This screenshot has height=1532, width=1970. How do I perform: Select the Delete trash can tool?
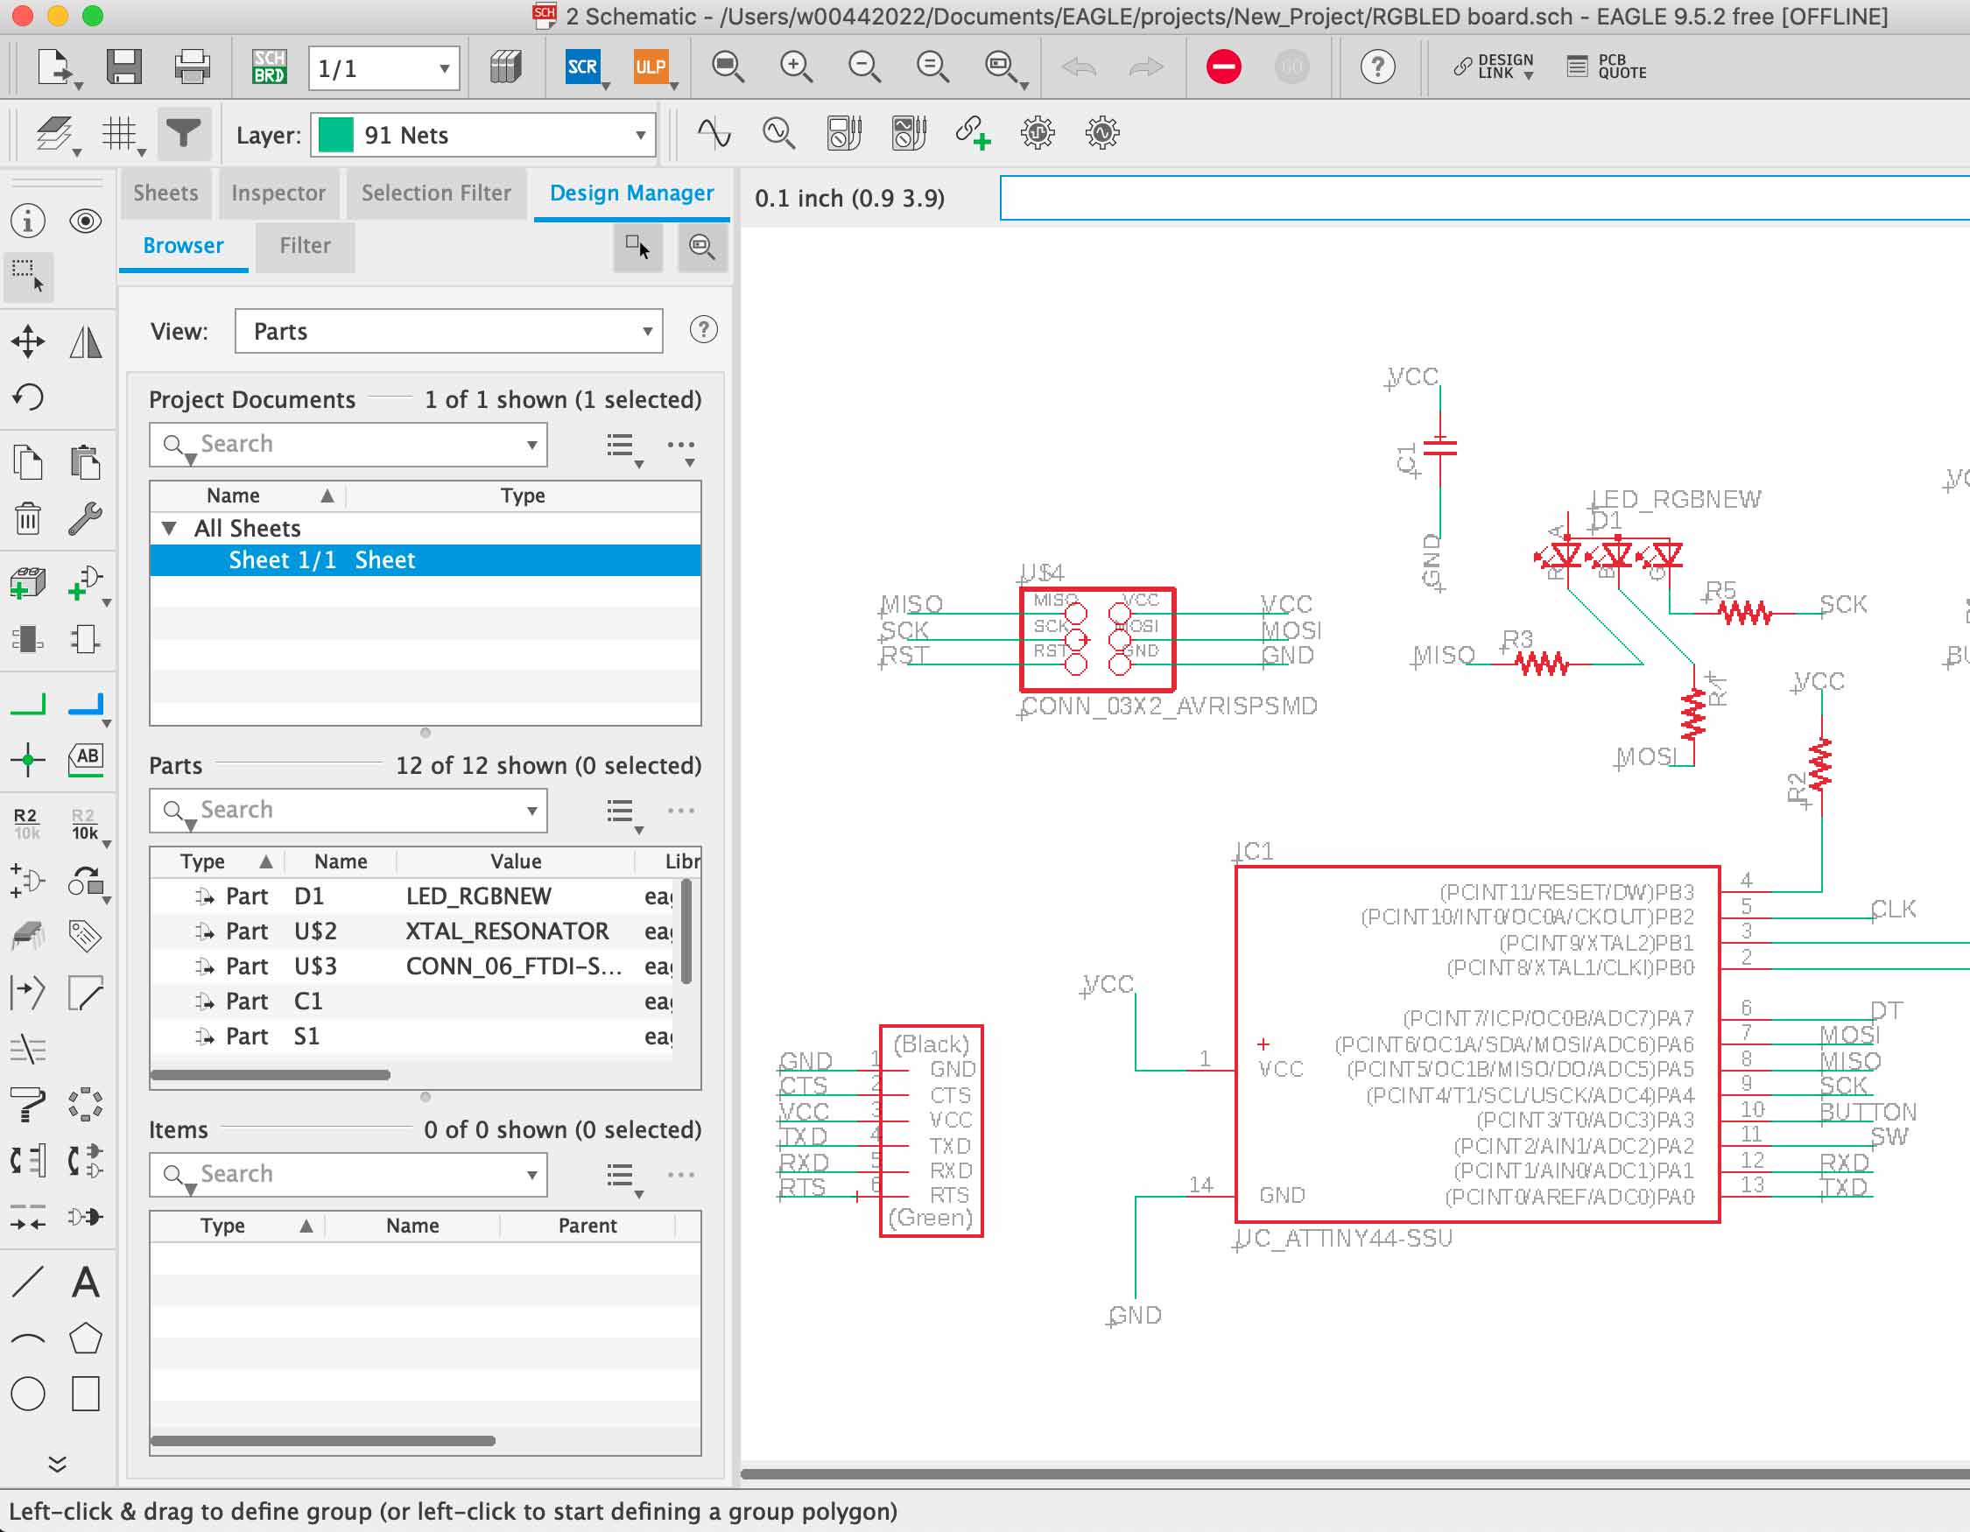(x=28, y=518)
